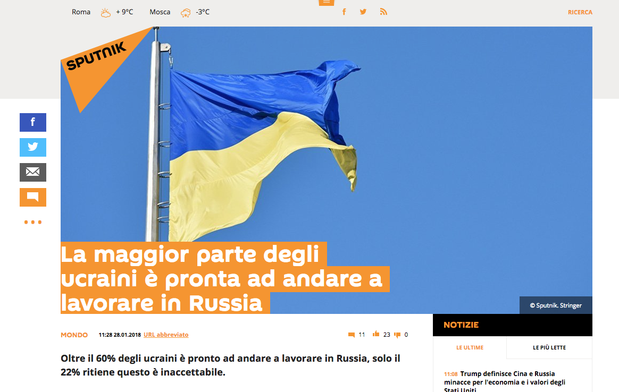This screenshot has height=392, width=619.
Task: Click the © Sputnik. Stringer credit
Action: tap(556, 305)
